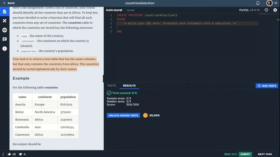Open editor settings gear
This screenshot has height=157, width=280.
point(275,10)
